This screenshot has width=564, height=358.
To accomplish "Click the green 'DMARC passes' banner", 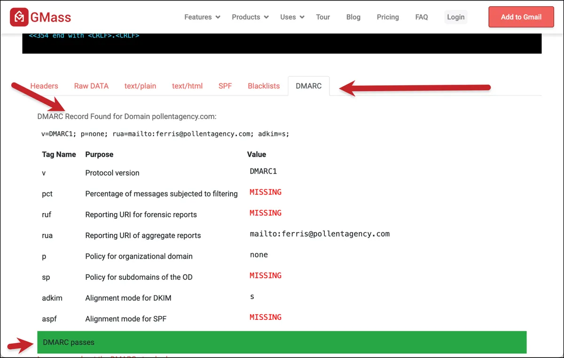I will coord(282,342).
